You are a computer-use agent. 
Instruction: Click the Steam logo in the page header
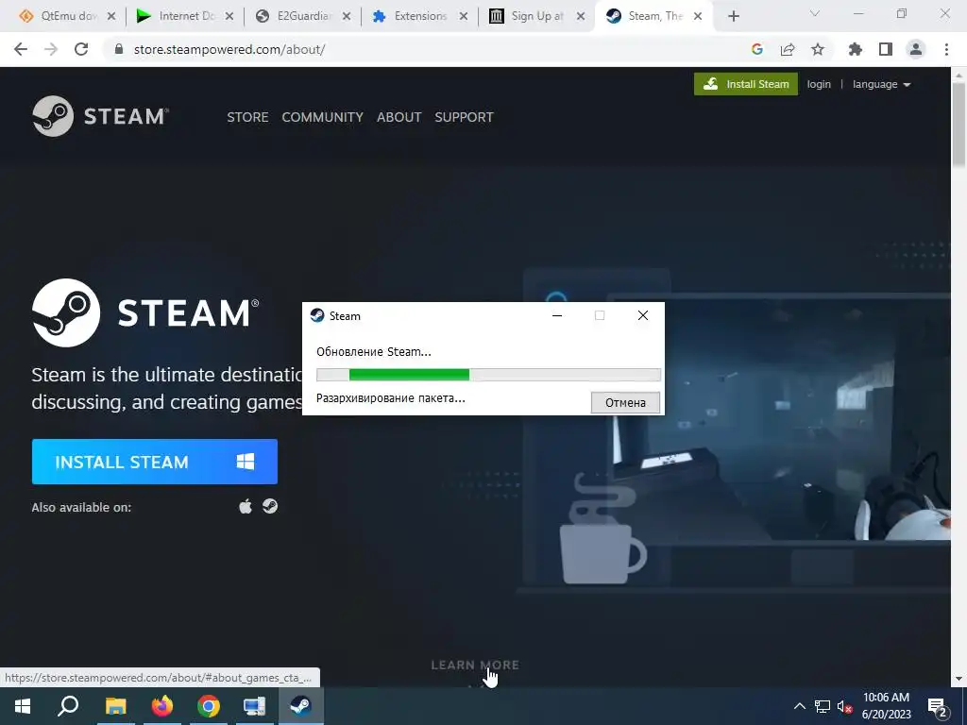tap(100, 116)
